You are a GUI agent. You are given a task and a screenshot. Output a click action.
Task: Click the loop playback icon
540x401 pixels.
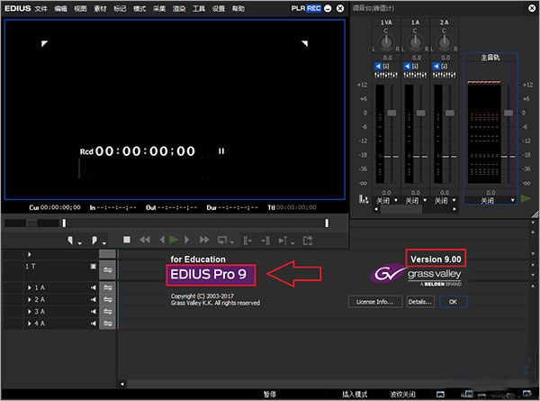(x=222, y=240)
